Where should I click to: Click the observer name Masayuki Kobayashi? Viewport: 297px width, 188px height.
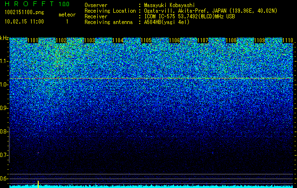(x=170, y=5)
